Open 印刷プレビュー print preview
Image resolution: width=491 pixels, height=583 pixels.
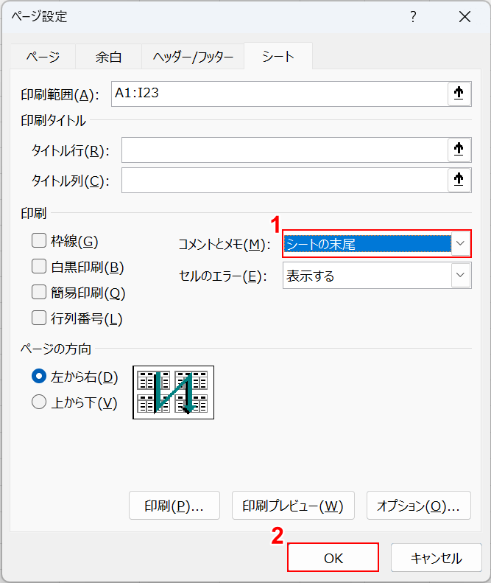click(293, 506)
